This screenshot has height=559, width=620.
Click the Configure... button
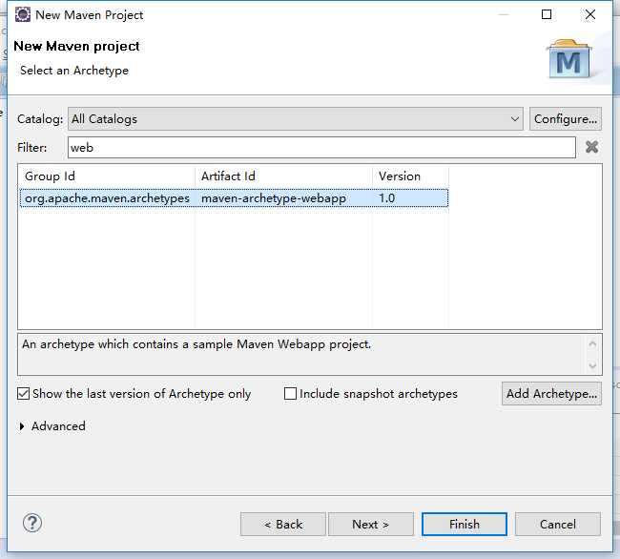tap(566, 118)
